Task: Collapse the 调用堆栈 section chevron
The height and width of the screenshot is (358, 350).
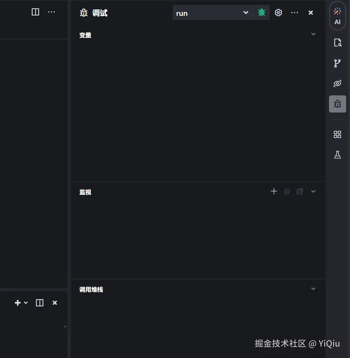Action: (x=313, y=289)
